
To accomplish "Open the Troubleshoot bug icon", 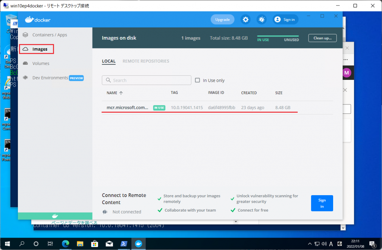I will (x=262, y=19).
